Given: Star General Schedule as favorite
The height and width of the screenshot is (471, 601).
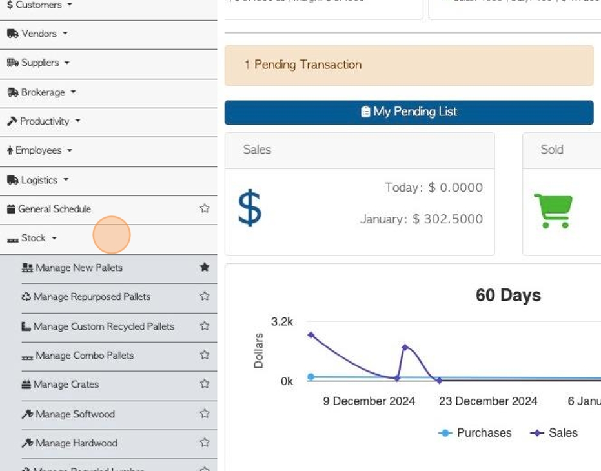Looking at the screenshot, I should pos(205,208).
